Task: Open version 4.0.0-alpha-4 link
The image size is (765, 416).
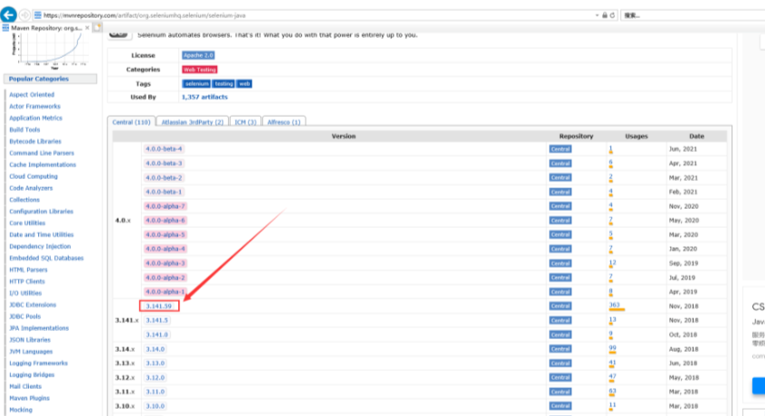Action: (x=165, y=249)
